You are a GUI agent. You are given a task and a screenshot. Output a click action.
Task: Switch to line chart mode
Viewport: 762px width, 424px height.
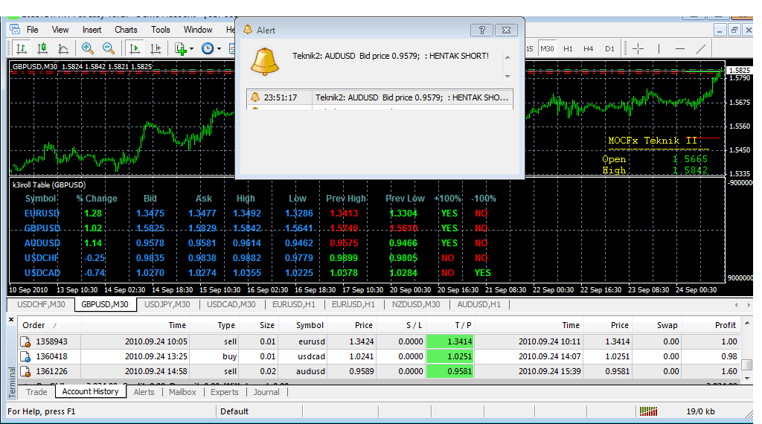tap(63, 48)
